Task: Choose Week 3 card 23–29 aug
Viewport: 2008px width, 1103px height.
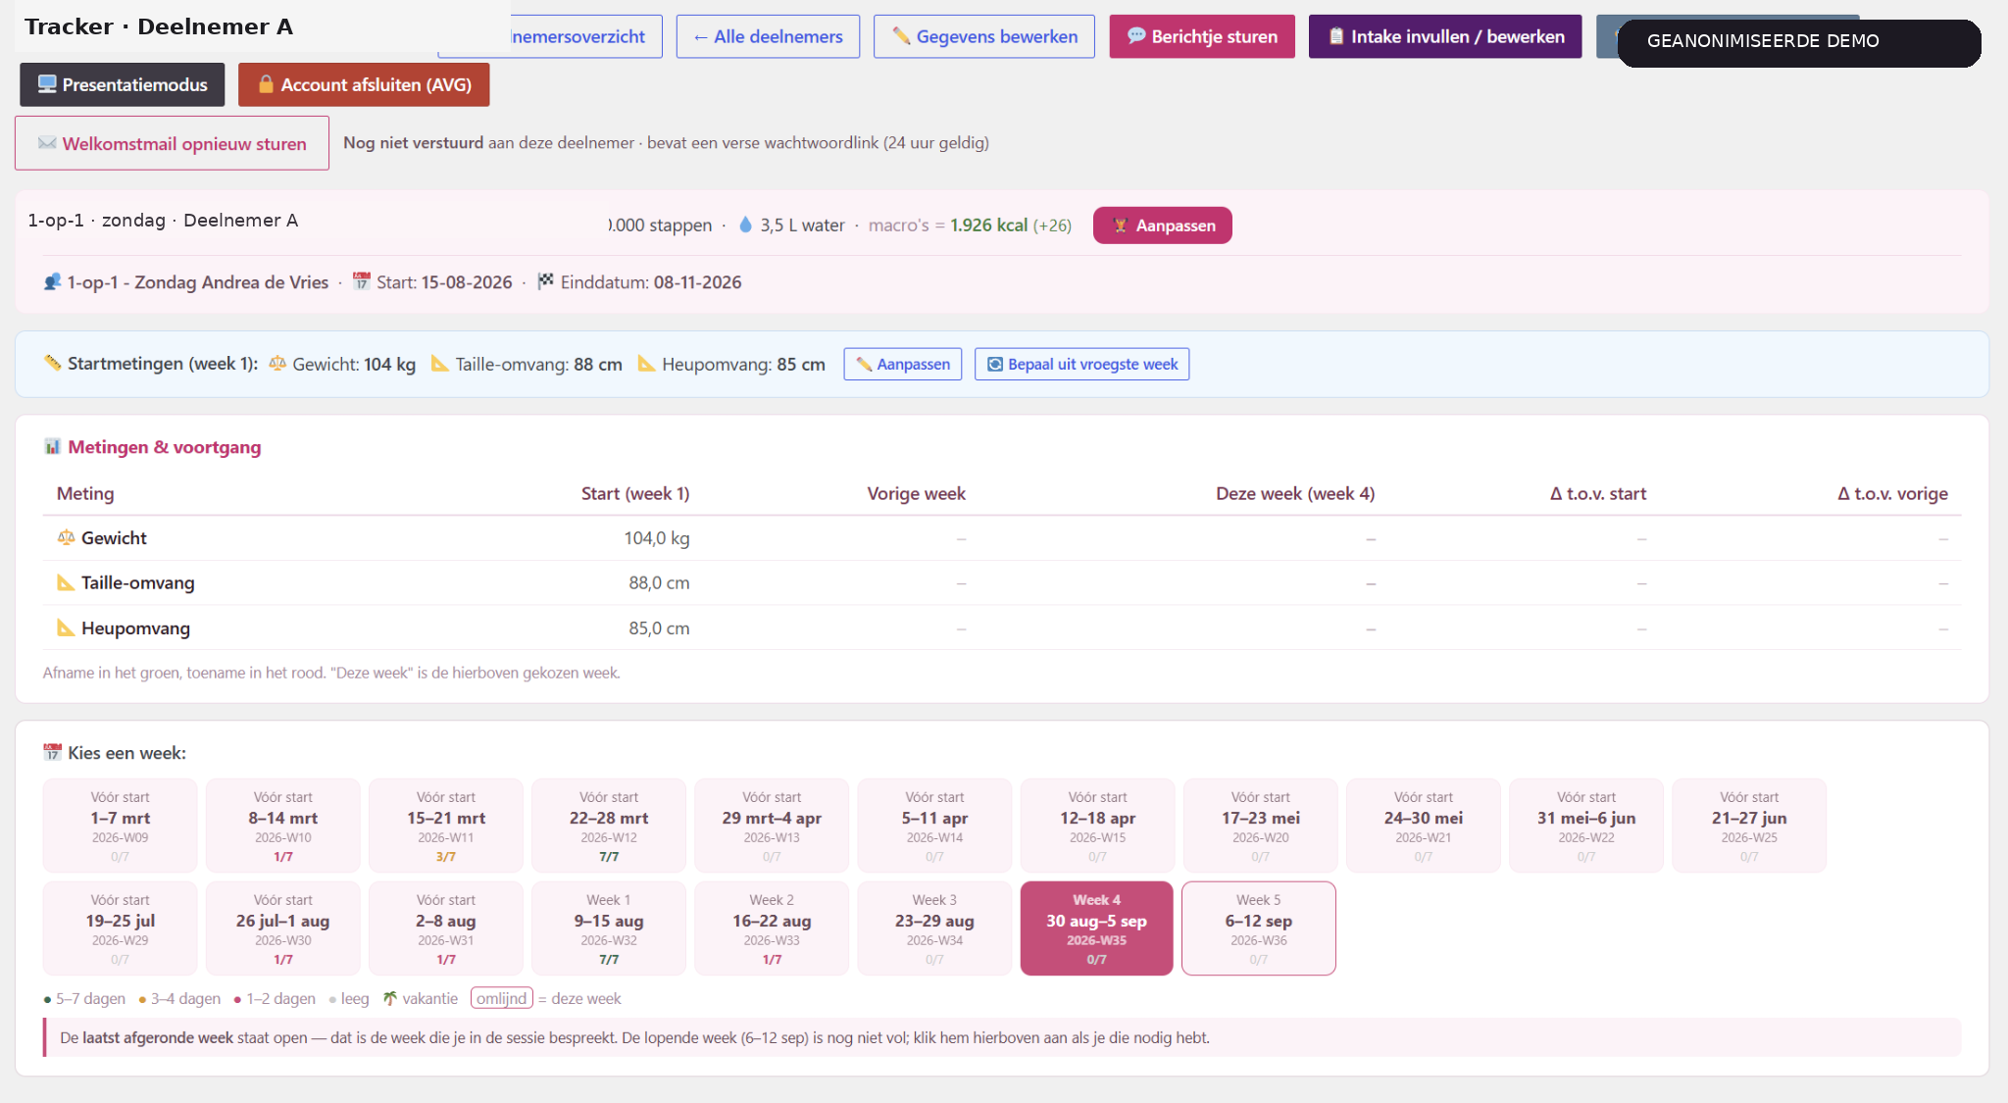Action: pos(934,928)
